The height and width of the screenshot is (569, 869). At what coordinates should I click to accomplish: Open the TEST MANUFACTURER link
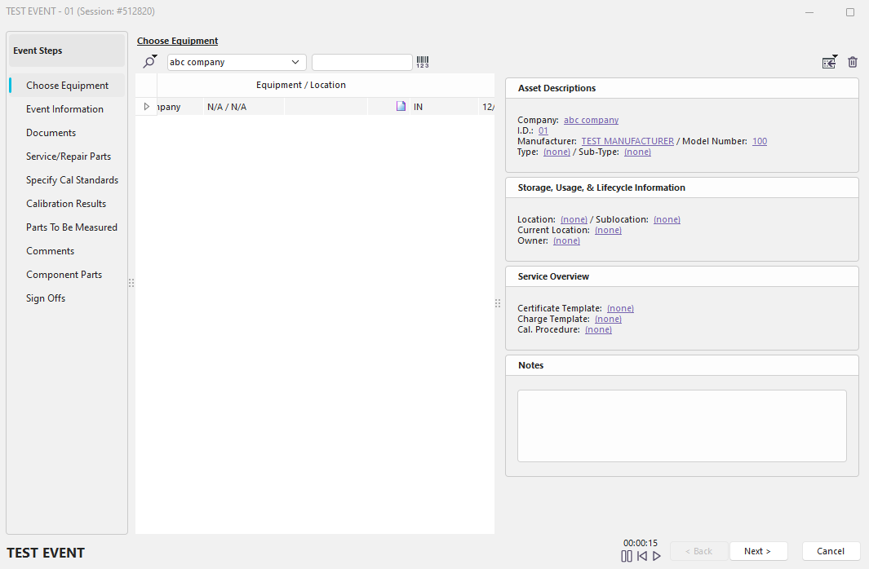click(x=627, y=141)
